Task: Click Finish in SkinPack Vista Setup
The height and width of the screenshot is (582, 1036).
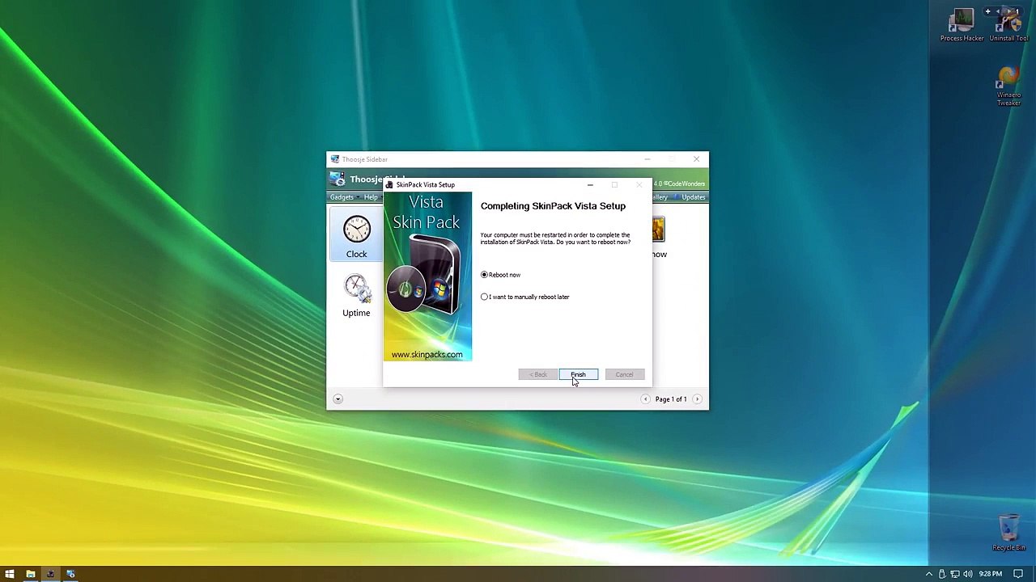Action: pyautogui.click(x=579, y=374)
